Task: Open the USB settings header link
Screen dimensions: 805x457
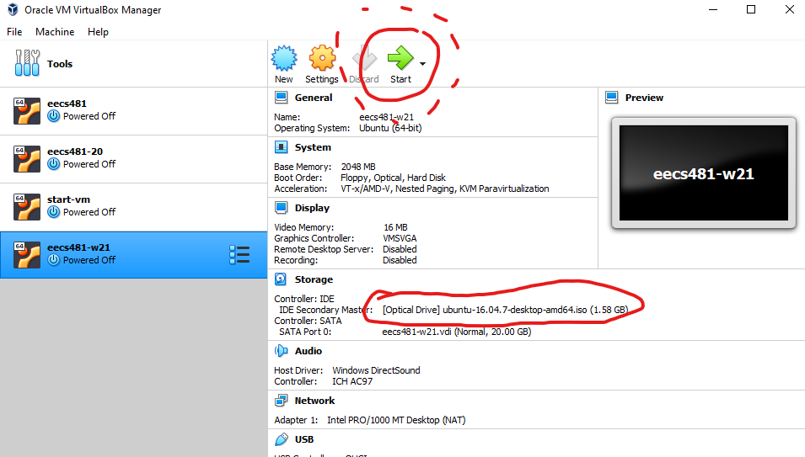Action: click(304, 439)
